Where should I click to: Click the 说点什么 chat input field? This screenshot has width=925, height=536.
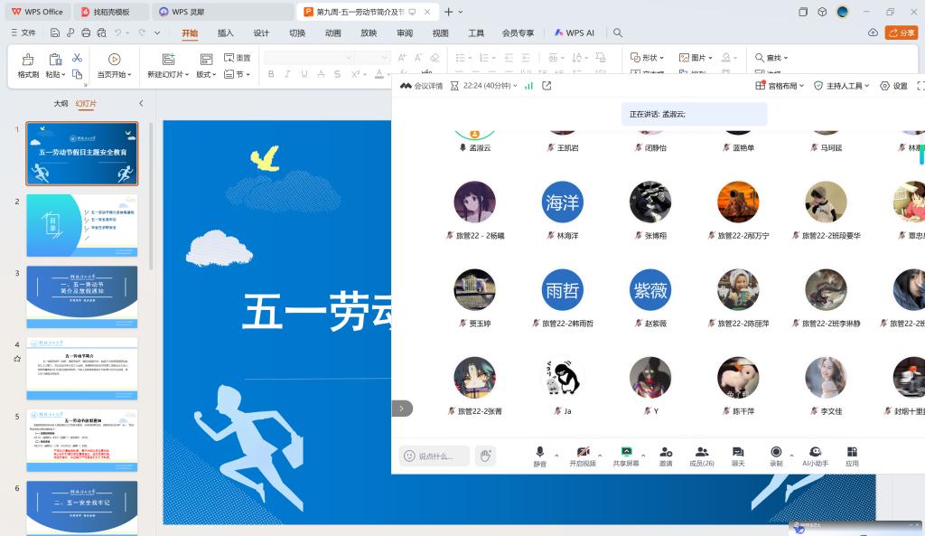coord(435,456)
